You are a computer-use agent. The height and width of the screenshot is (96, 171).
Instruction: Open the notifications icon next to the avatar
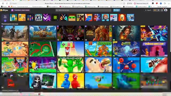point(162,10)
